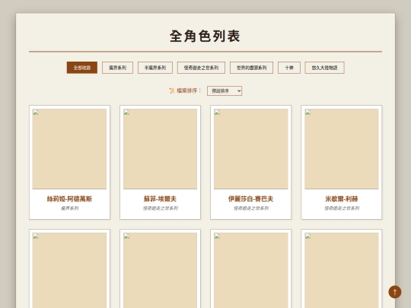Viewport: 411px width, 308px height.
Task: Filter by 魔界系列
Action: coord(117,68)
